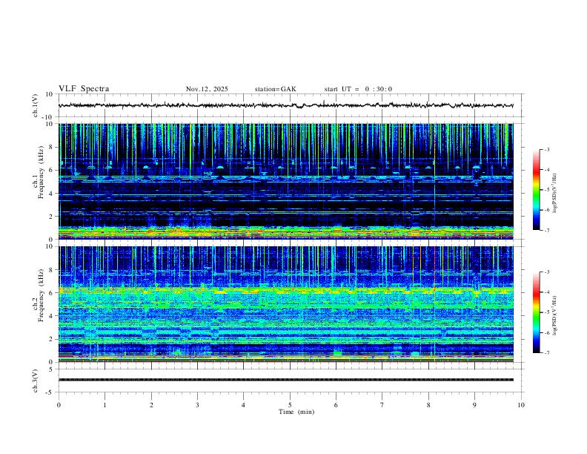Click the 'ch.1(V)' waveform axis label
This screenshot has height=454, width=587.
coord(36,105)
